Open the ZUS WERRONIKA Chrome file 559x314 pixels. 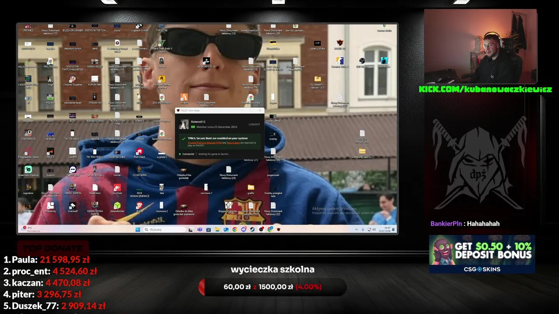click(162, 99)
